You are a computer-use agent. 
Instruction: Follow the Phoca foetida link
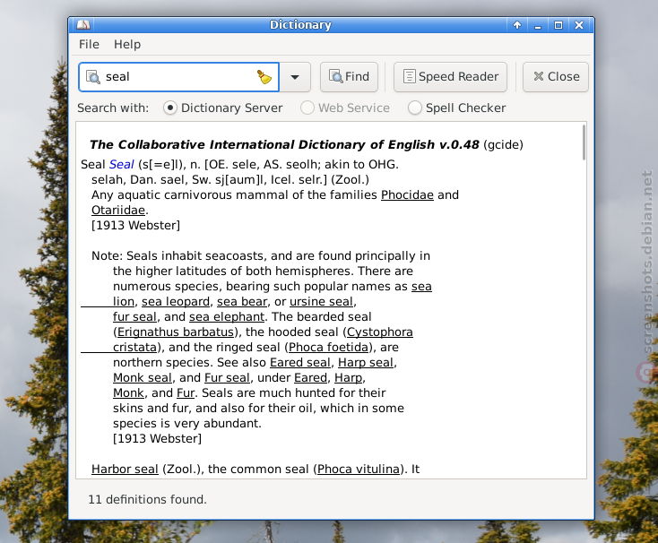(329, 347)
